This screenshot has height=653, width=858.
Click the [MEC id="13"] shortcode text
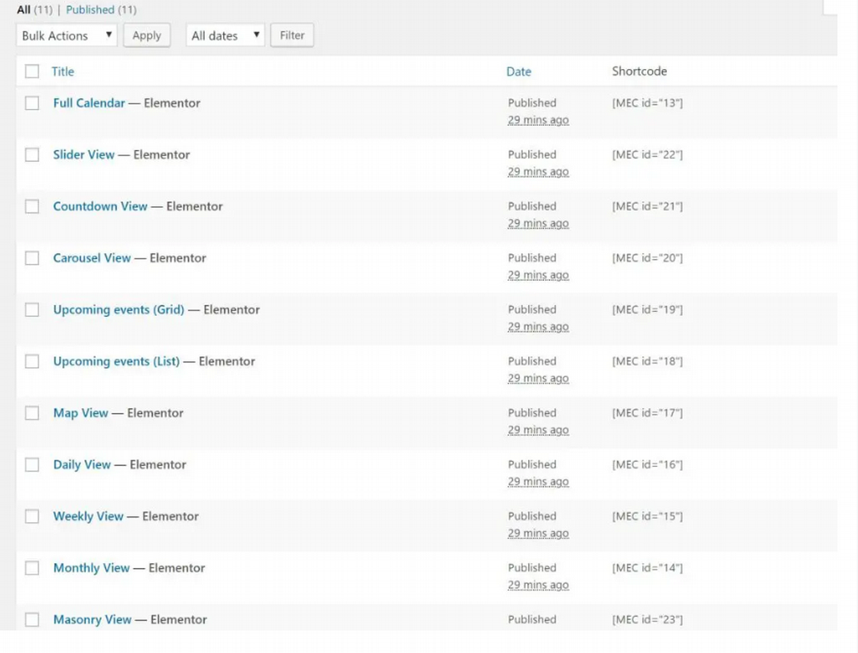pos(648,103)
